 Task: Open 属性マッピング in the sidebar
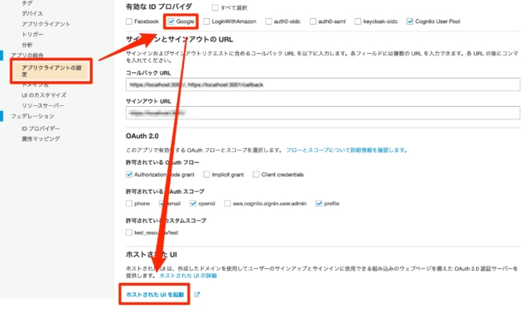coord(41,138)
